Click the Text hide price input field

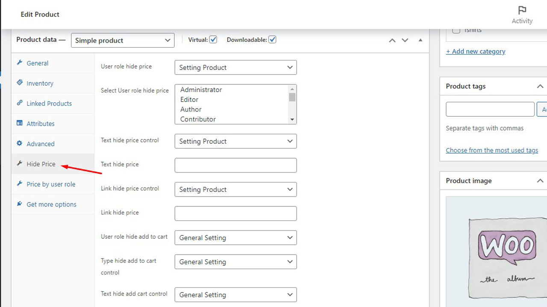[x=235, y=165]
